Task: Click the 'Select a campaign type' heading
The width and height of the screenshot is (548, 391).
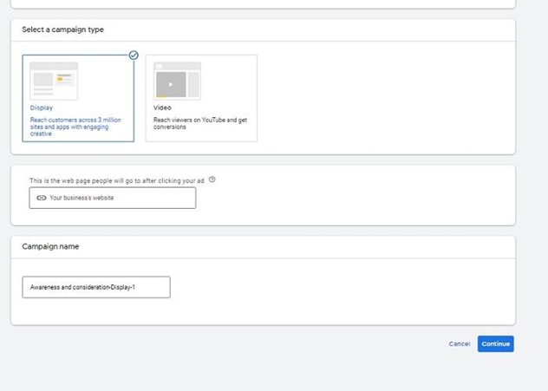Action: (x=62, y=29)
